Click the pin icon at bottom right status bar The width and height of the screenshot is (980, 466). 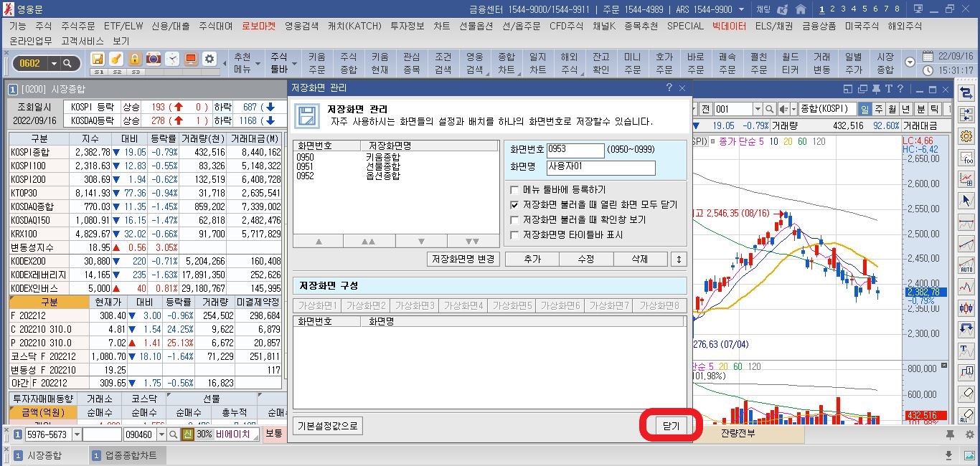click(950, 434)
